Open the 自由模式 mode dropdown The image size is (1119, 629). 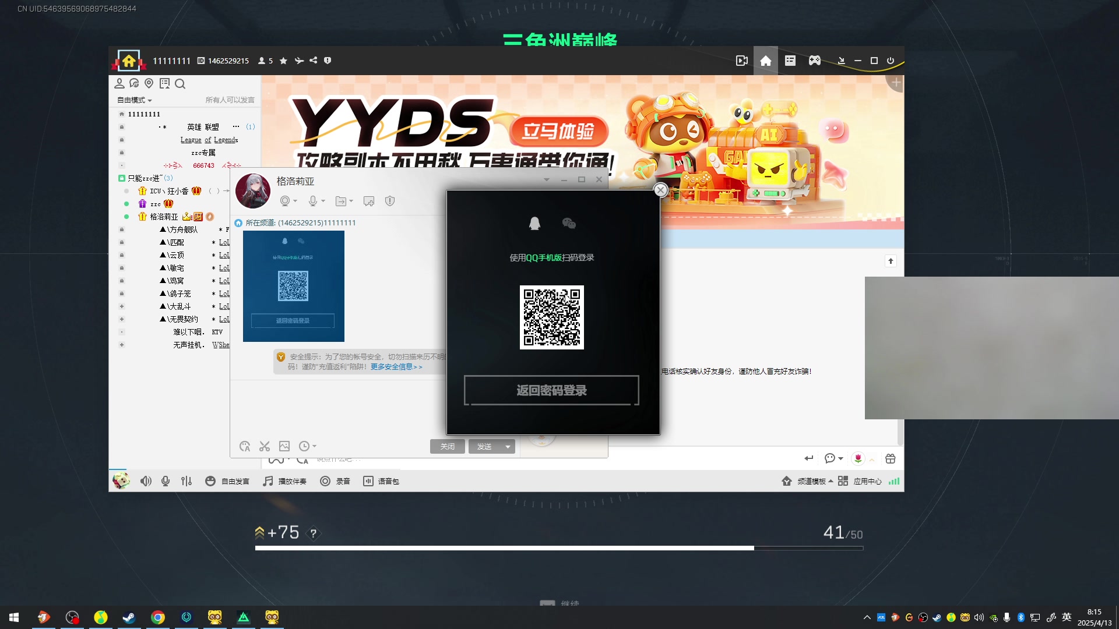pos(135,100)
